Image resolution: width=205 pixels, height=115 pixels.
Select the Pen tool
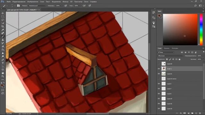pos(3,60)
